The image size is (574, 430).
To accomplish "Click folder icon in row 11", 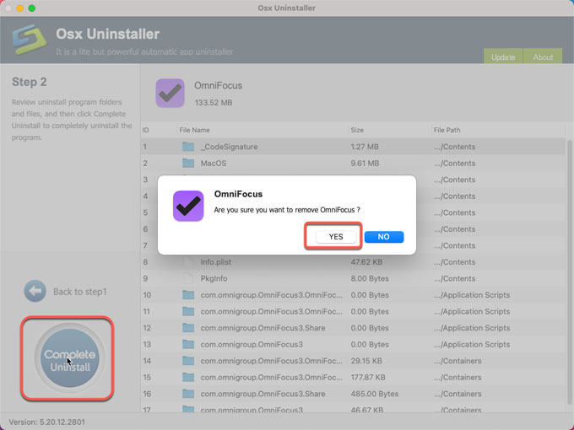I will pyautogui.click(x=188, y=311).
